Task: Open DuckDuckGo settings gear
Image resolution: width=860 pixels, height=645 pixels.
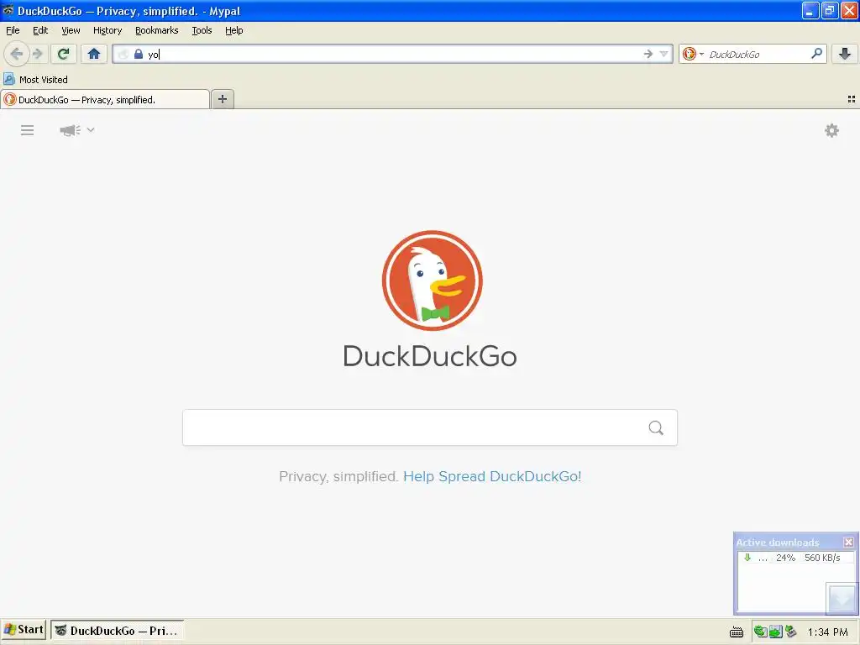Action: point(831,130)
